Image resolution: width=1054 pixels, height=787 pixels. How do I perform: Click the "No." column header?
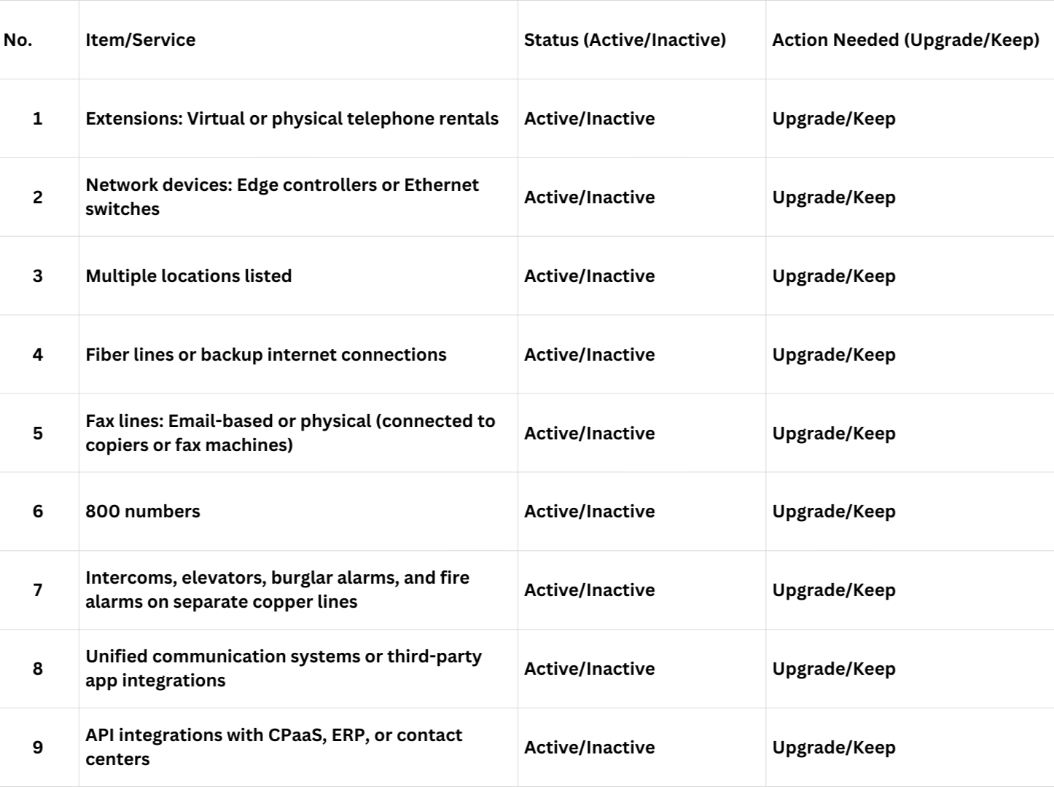click(x=18, y=40)
